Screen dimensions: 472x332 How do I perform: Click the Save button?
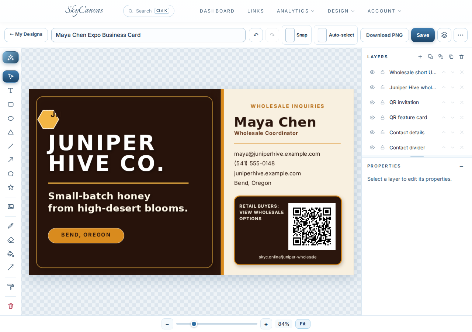pos(423,35)
